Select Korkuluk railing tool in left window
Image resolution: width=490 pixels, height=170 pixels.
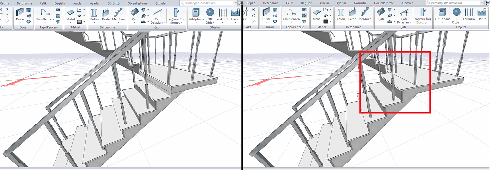[x=223, y=15]
